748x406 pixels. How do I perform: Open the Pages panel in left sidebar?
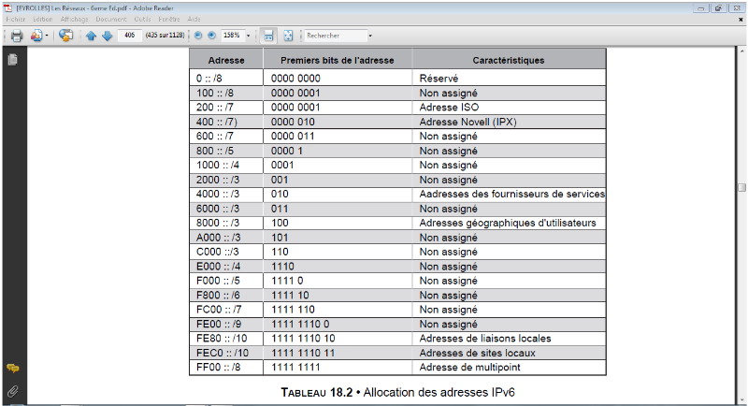(13, 60)
